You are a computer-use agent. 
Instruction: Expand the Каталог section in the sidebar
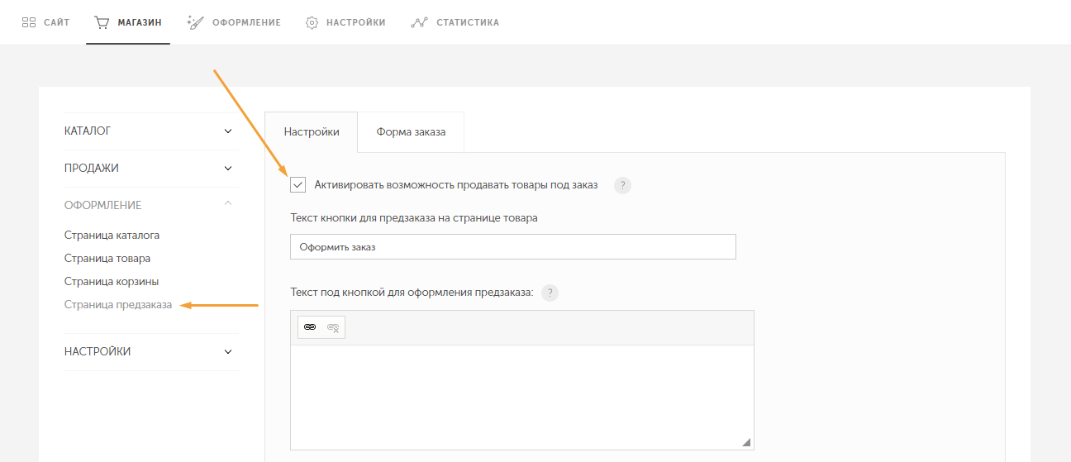(x=150, y=131)
